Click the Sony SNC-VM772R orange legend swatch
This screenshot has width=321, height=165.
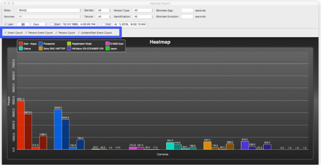(40, 49)
